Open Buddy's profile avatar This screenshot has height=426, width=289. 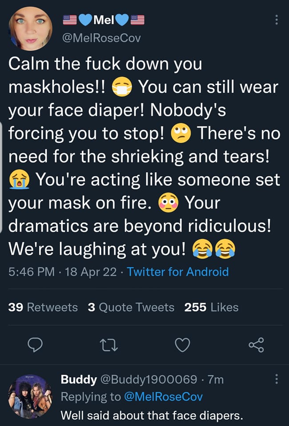pyautogui.click(x=31, y=396)
